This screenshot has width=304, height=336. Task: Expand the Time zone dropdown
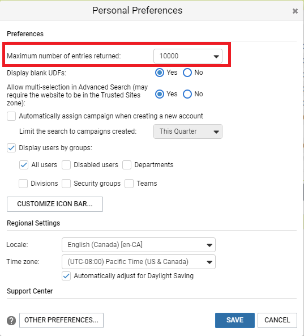pos(139,262)
